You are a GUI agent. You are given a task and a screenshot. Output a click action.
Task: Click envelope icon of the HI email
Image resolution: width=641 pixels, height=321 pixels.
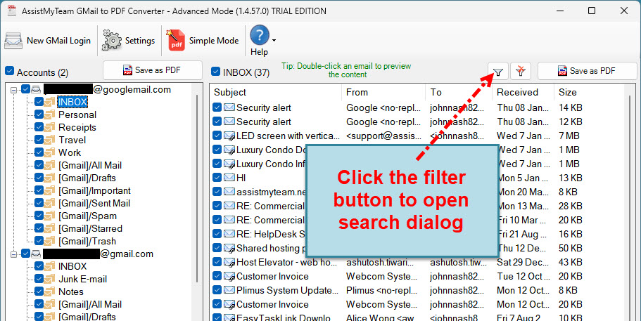tap(229, 178)
